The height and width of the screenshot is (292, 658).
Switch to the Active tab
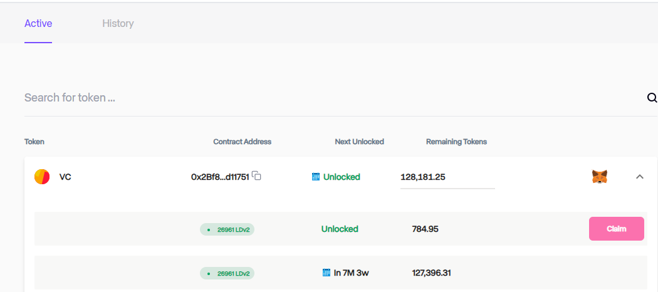coord(38,24)
